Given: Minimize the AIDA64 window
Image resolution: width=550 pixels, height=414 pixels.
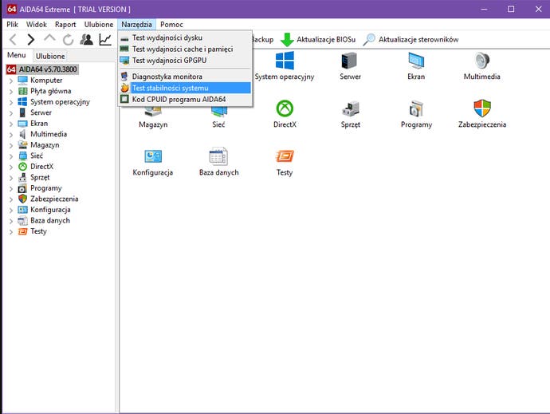Looking at the screenshot, I should pos(485,9).
